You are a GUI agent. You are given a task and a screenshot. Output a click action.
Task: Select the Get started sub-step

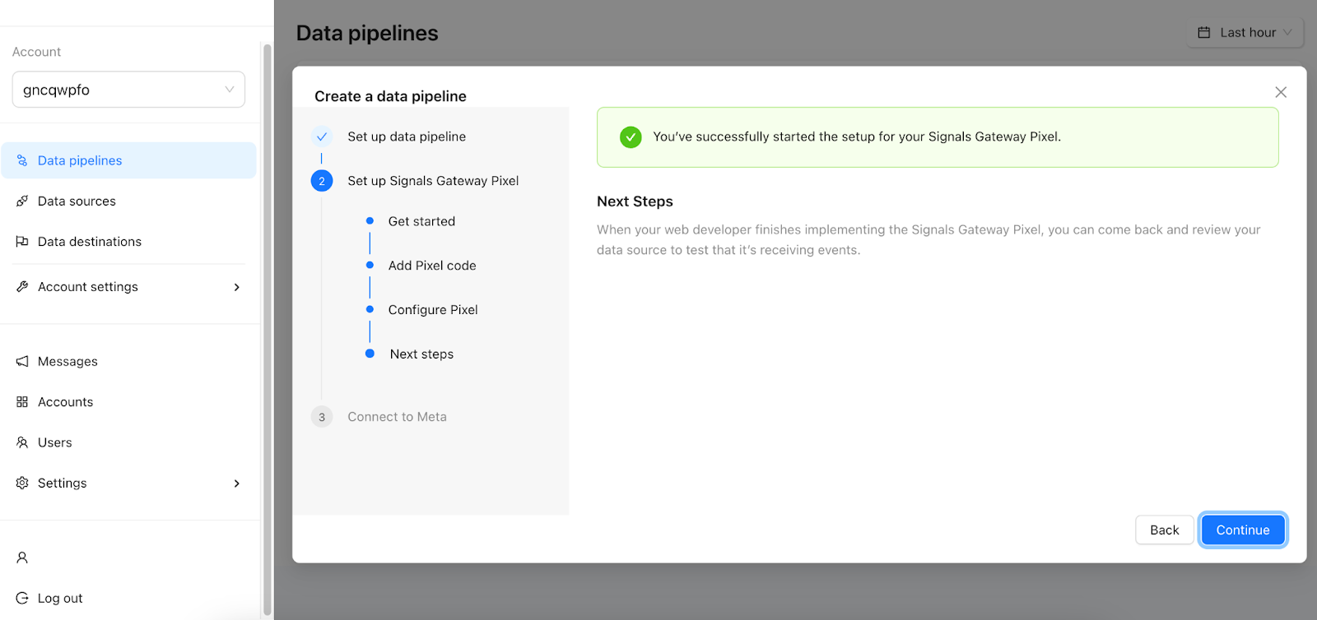coord(421,221)
